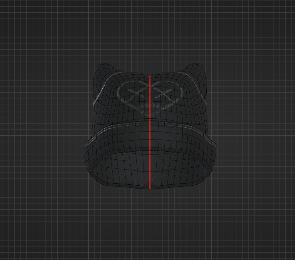295x260 pixels.
Task: Click the folded brim cuff of the hat
Action: [x=150, y=137]
